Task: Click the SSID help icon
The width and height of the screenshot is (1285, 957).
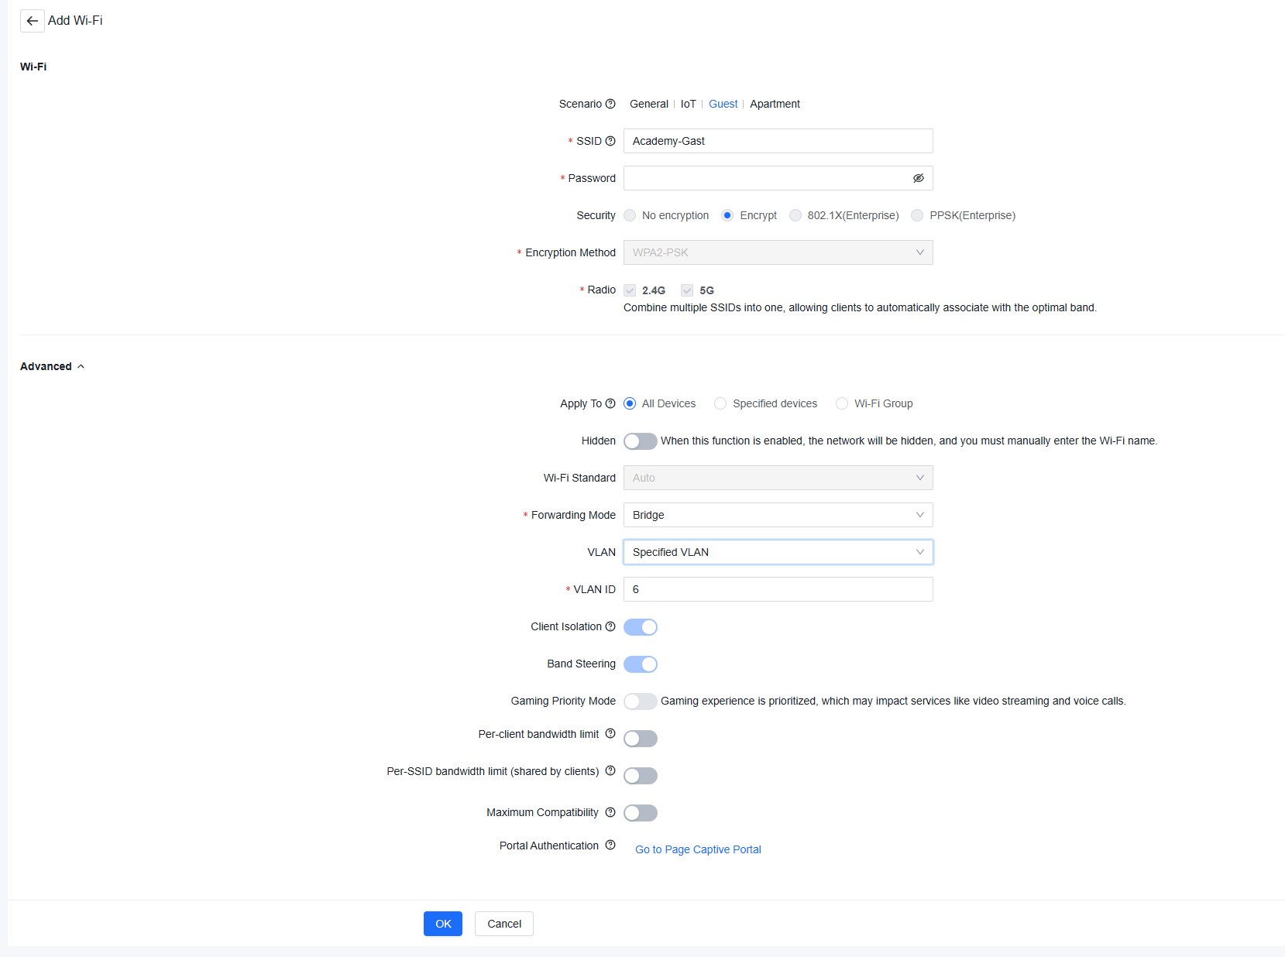Action: pyautogui.click(x=610, y=141)
